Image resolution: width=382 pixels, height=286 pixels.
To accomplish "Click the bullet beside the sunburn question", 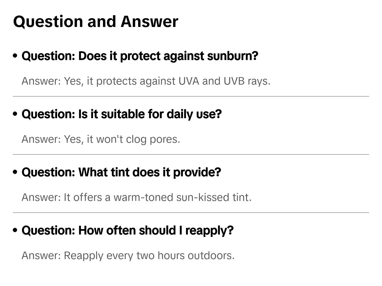I will (x=15, y=56).
